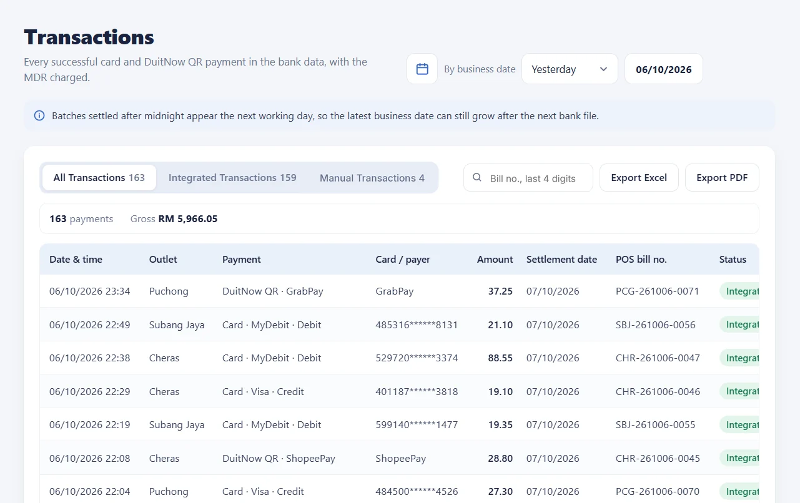This screenshot has height=503, width=800.
Task: Select bill number PCG-261006-0071
Action: click(658, 291)
